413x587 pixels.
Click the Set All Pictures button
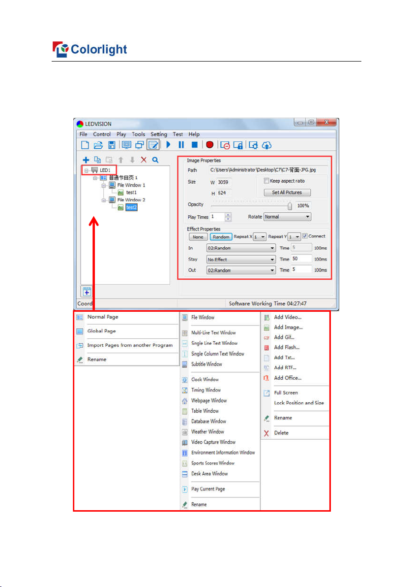[x=287, y=193]
